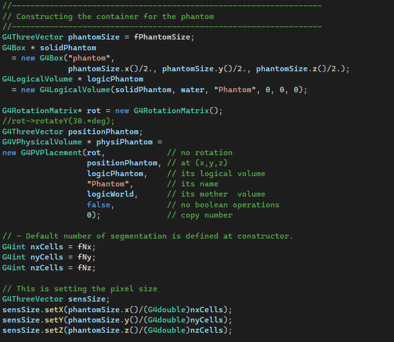Click the setX method call
The image size is (394, 342).
click(x=54, y=310)
